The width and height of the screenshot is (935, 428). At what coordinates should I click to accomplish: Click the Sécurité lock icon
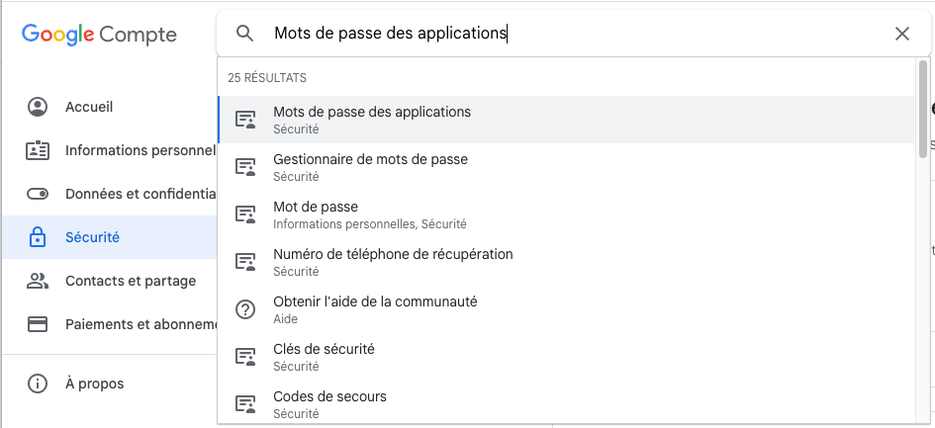(x=38, y=237)
